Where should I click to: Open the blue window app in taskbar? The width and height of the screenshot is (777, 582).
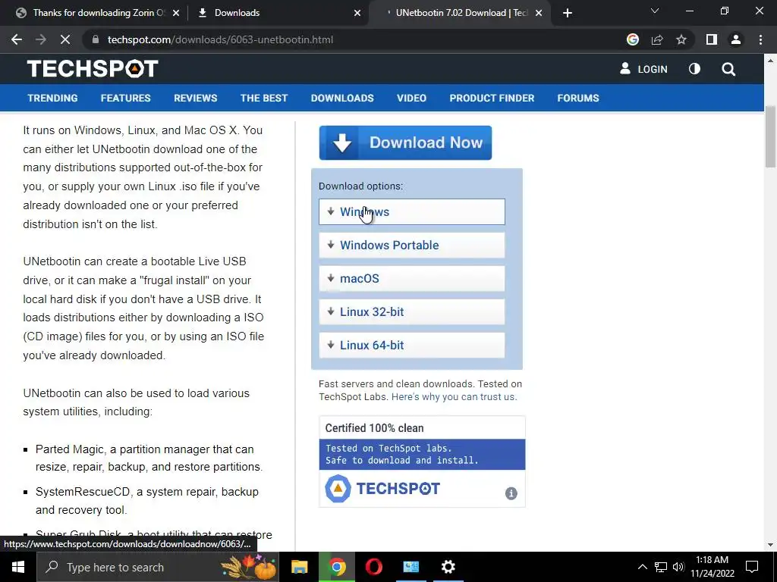coord(411,567)
